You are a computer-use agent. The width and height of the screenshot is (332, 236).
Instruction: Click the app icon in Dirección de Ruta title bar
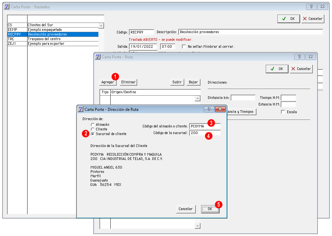[81, 110]
